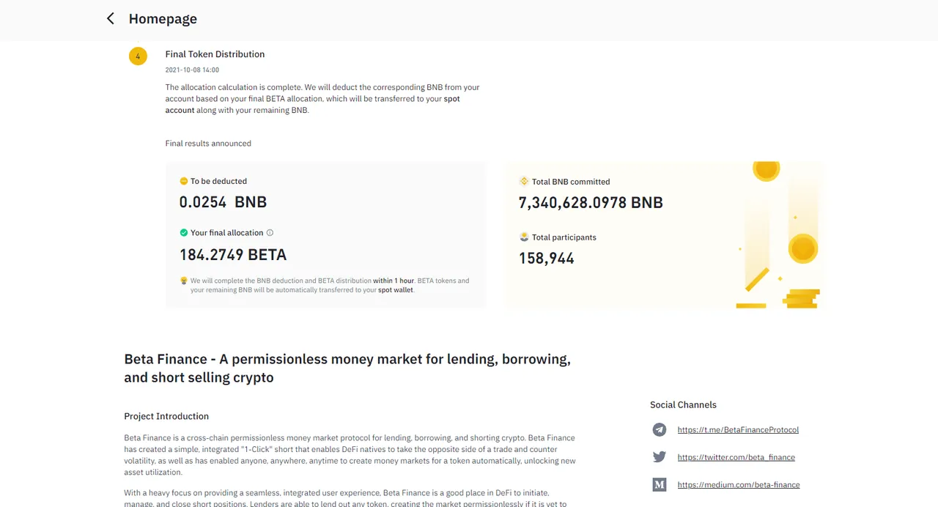Click the 'To be deducted' label
Viewport: 938px width, 507px height.
(218, 181)
